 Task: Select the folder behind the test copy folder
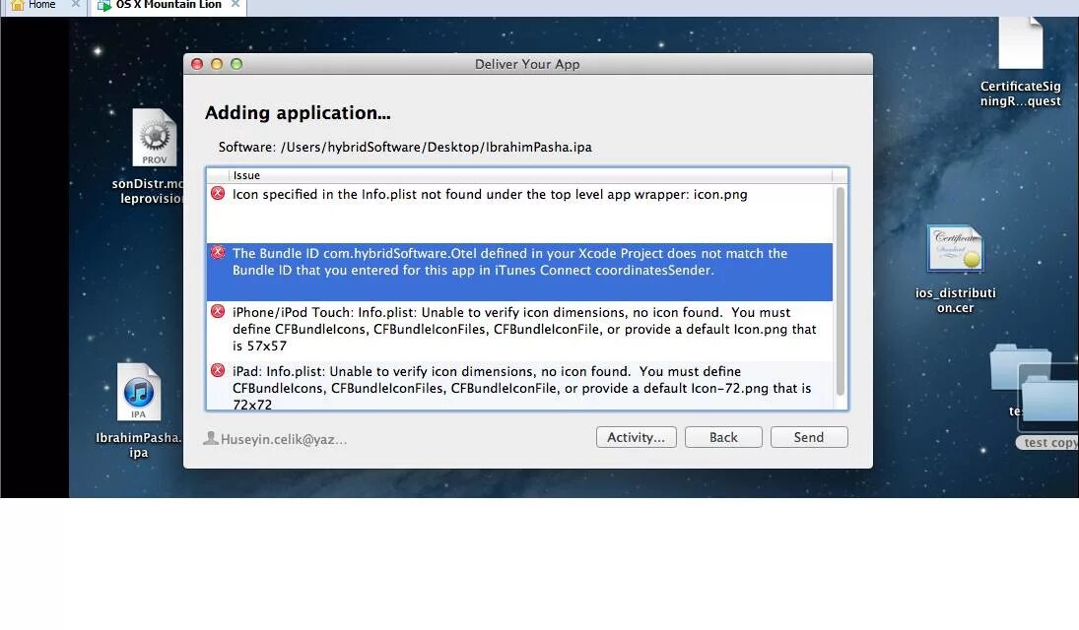1019,366
